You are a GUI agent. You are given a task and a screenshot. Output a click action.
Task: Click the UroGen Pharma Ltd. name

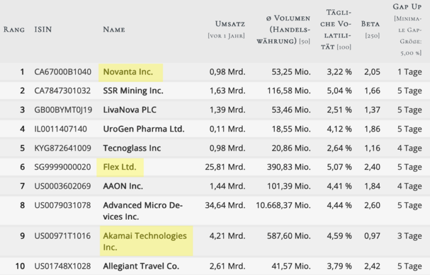point(143,129)
